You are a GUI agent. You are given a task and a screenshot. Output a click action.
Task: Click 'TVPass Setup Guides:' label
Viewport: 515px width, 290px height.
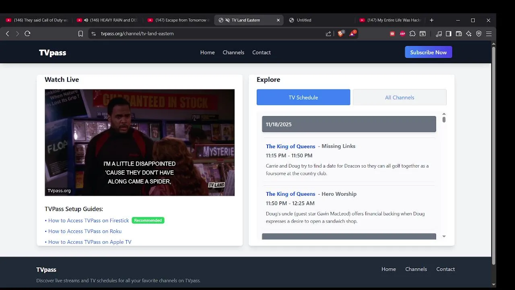click(74, 209)
